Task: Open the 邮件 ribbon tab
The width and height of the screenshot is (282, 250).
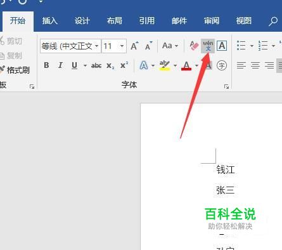Action: pos(179,21)
